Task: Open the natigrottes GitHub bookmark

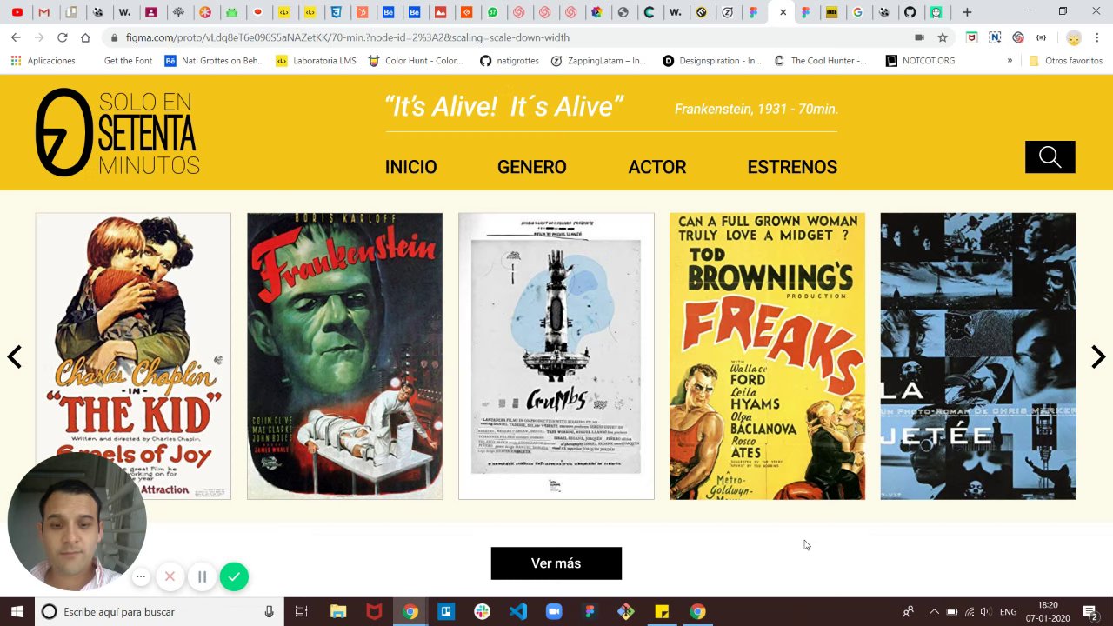Action: coord(510,61)
